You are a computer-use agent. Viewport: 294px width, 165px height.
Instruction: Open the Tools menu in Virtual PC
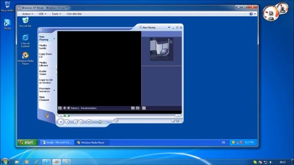pos(56,14)
